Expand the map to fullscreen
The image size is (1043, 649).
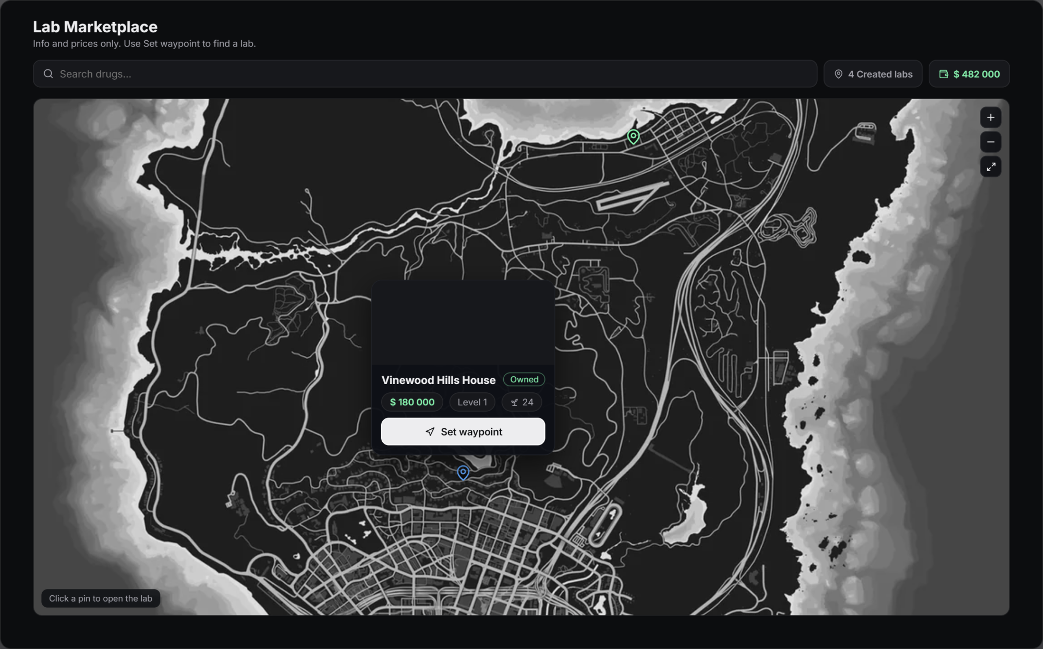point(990,167)
